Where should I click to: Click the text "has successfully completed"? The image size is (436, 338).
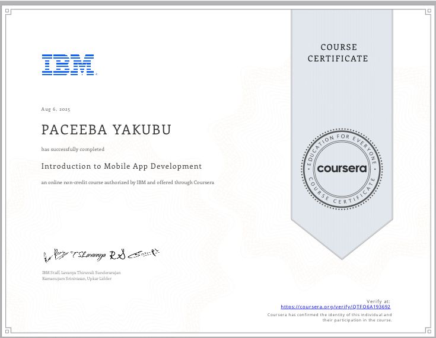click(x=73, y=149)
